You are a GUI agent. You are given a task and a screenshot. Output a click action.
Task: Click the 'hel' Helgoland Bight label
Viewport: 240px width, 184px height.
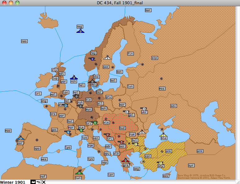point(82,85)
